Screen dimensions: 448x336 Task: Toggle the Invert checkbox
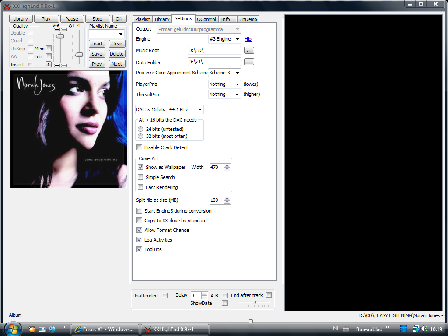[30, 65]
